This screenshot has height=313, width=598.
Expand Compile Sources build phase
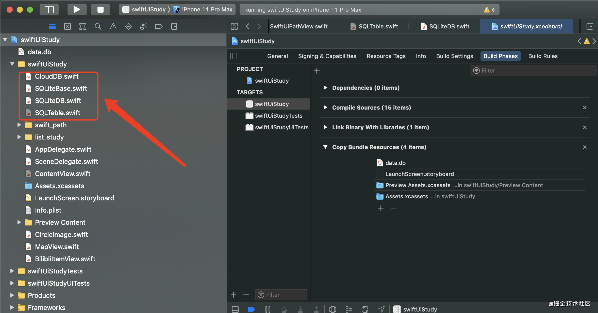pyautogui.click(x=325, y=107)
